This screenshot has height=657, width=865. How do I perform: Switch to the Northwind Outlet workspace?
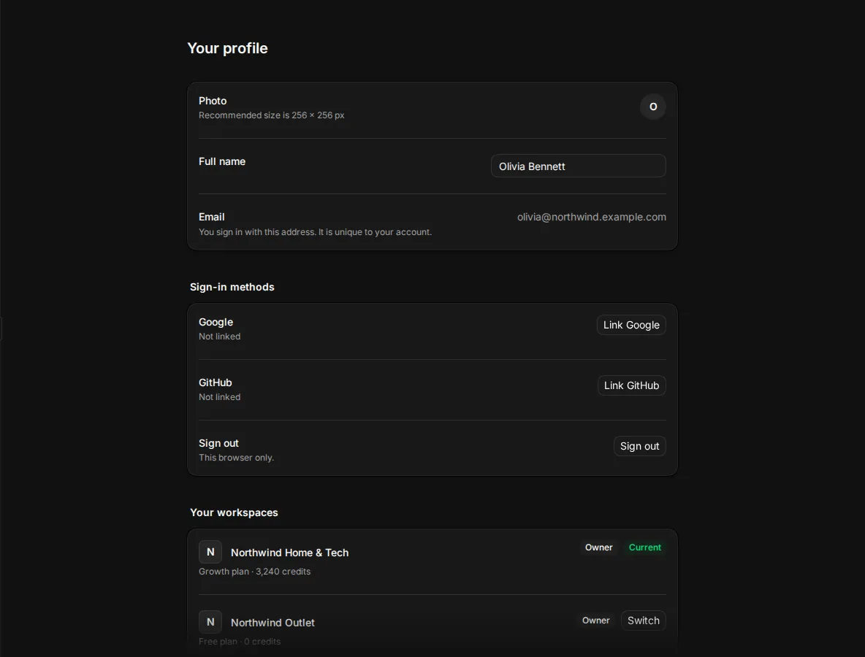point(643,620)
